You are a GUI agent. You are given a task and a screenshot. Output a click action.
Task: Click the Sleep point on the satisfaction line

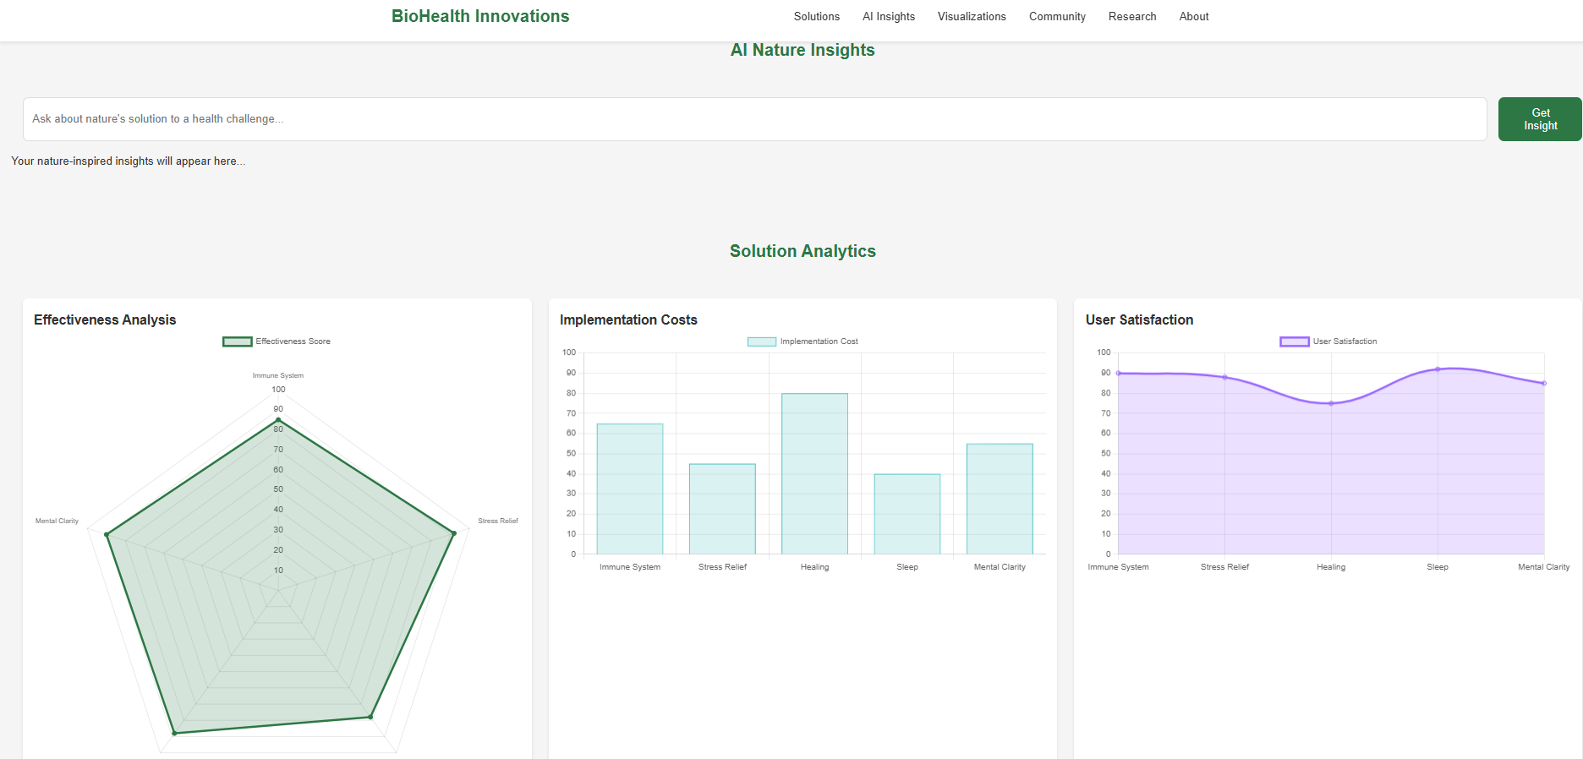click(x=1438, y=369)
